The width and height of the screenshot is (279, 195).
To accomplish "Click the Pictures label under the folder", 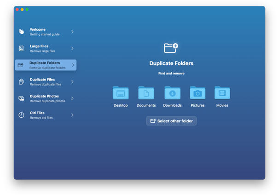I will (x=198, y=105).
